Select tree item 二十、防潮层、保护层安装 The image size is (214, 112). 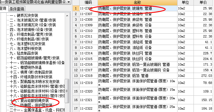(31, 105)
